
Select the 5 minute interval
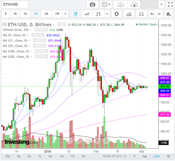click(6, 14)
